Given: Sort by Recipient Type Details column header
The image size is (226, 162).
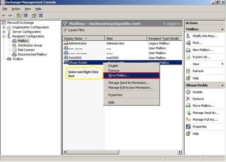Looking at the screenshot, I should 164,38.
